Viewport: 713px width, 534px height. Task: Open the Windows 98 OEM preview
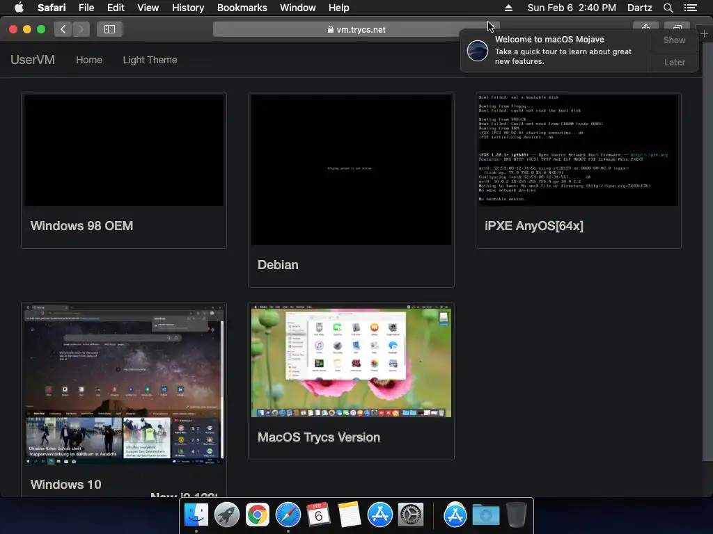pos(124,150)
